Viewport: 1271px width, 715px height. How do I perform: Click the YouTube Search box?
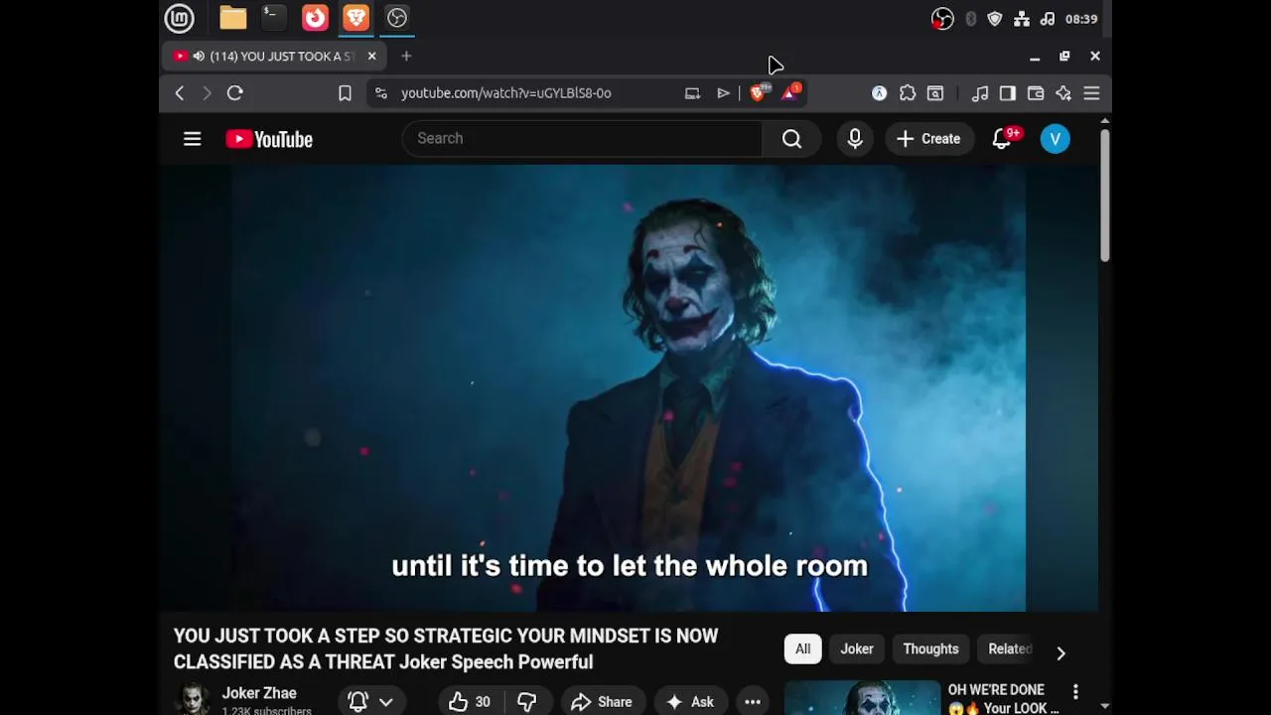pyautogui.click(x=582, y=139)
